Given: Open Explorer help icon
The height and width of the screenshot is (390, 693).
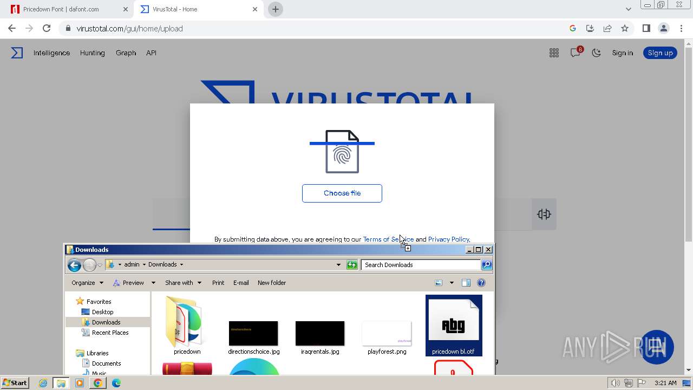Looking at the screenshot, I should click(481, 283).
